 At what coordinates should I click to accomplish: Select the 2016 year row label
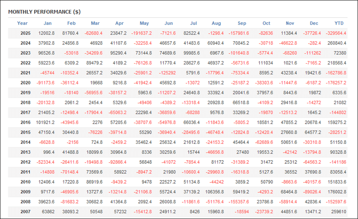[x=26, y=122]
